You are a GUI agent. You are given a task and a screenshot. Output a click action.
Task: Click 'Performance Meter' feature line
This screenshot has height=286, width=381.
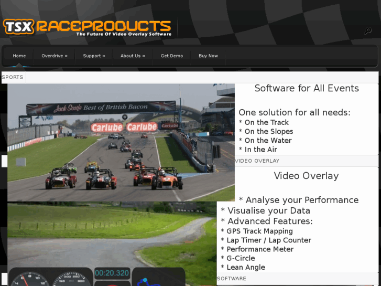pos(257,249)
